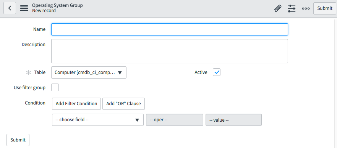Image resolution: width=337 pixels, height=148 pixels.
Task: Open the form context hamburger menu
Action: [x=24, y=8]
